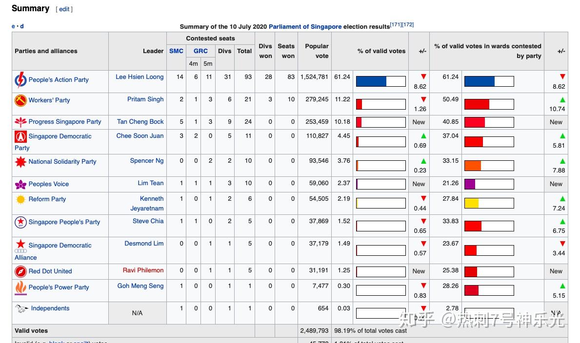Click the Progress Singapore Party palm logo
580x343 pixels.
(20, 122)
